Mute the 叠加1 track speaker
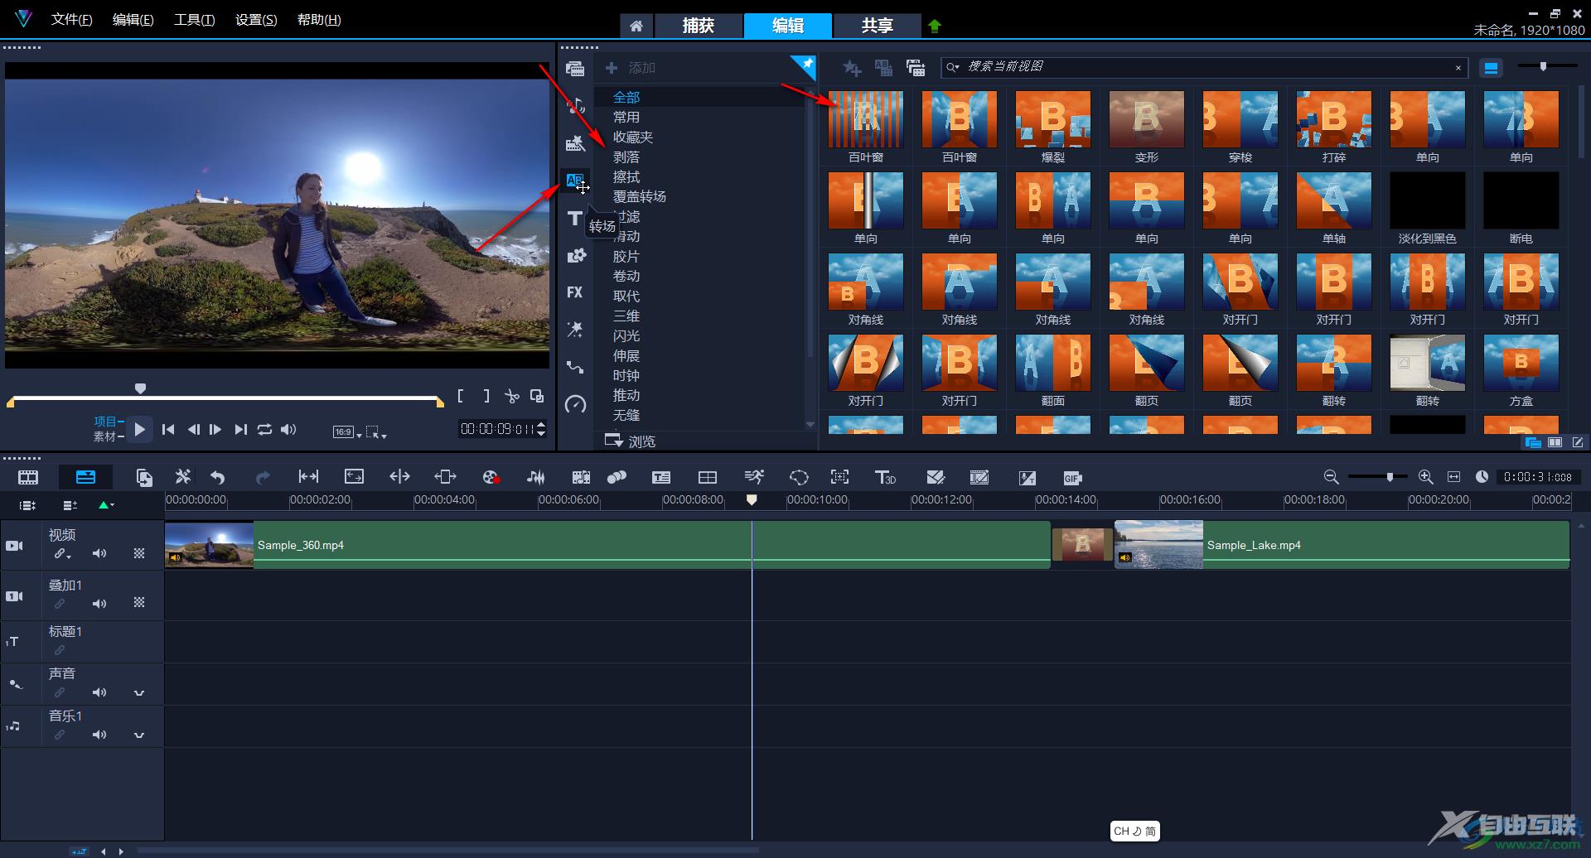 (99, 604)
